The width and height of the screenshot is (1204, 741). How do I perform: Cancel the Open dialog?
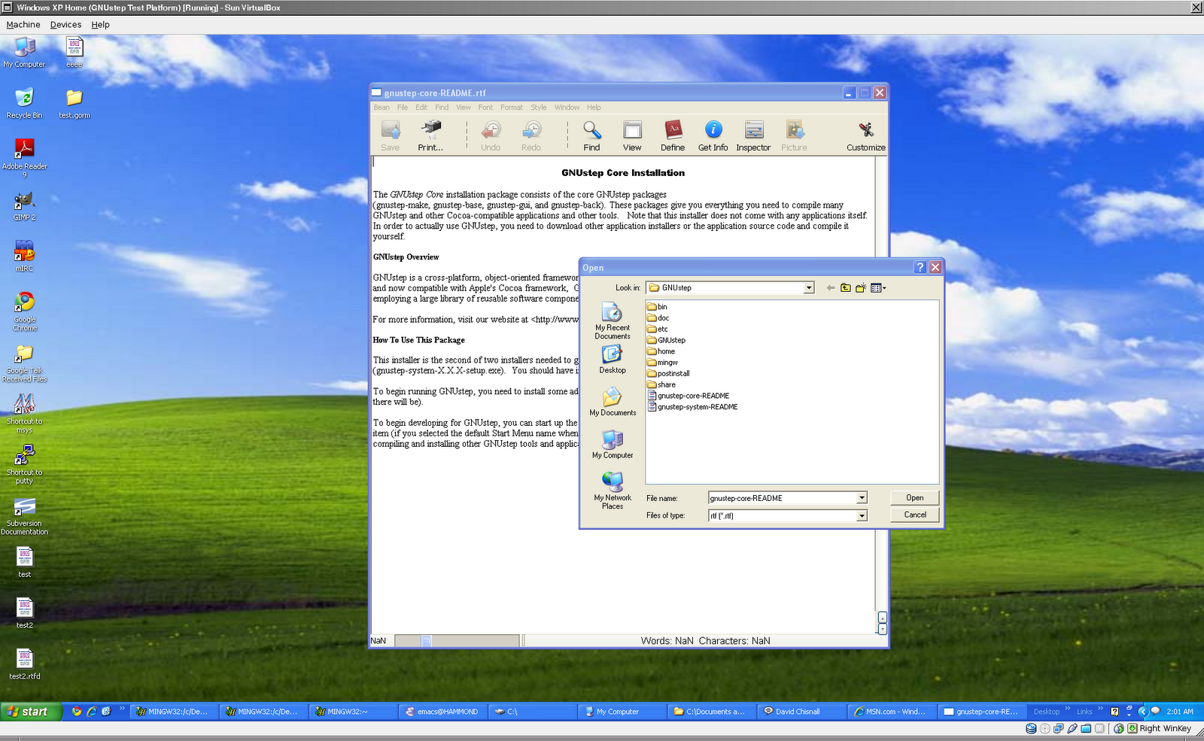click(914, 515)
